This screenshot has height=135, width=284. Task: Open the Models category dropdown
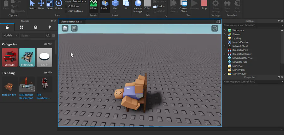tap(10, 35)
